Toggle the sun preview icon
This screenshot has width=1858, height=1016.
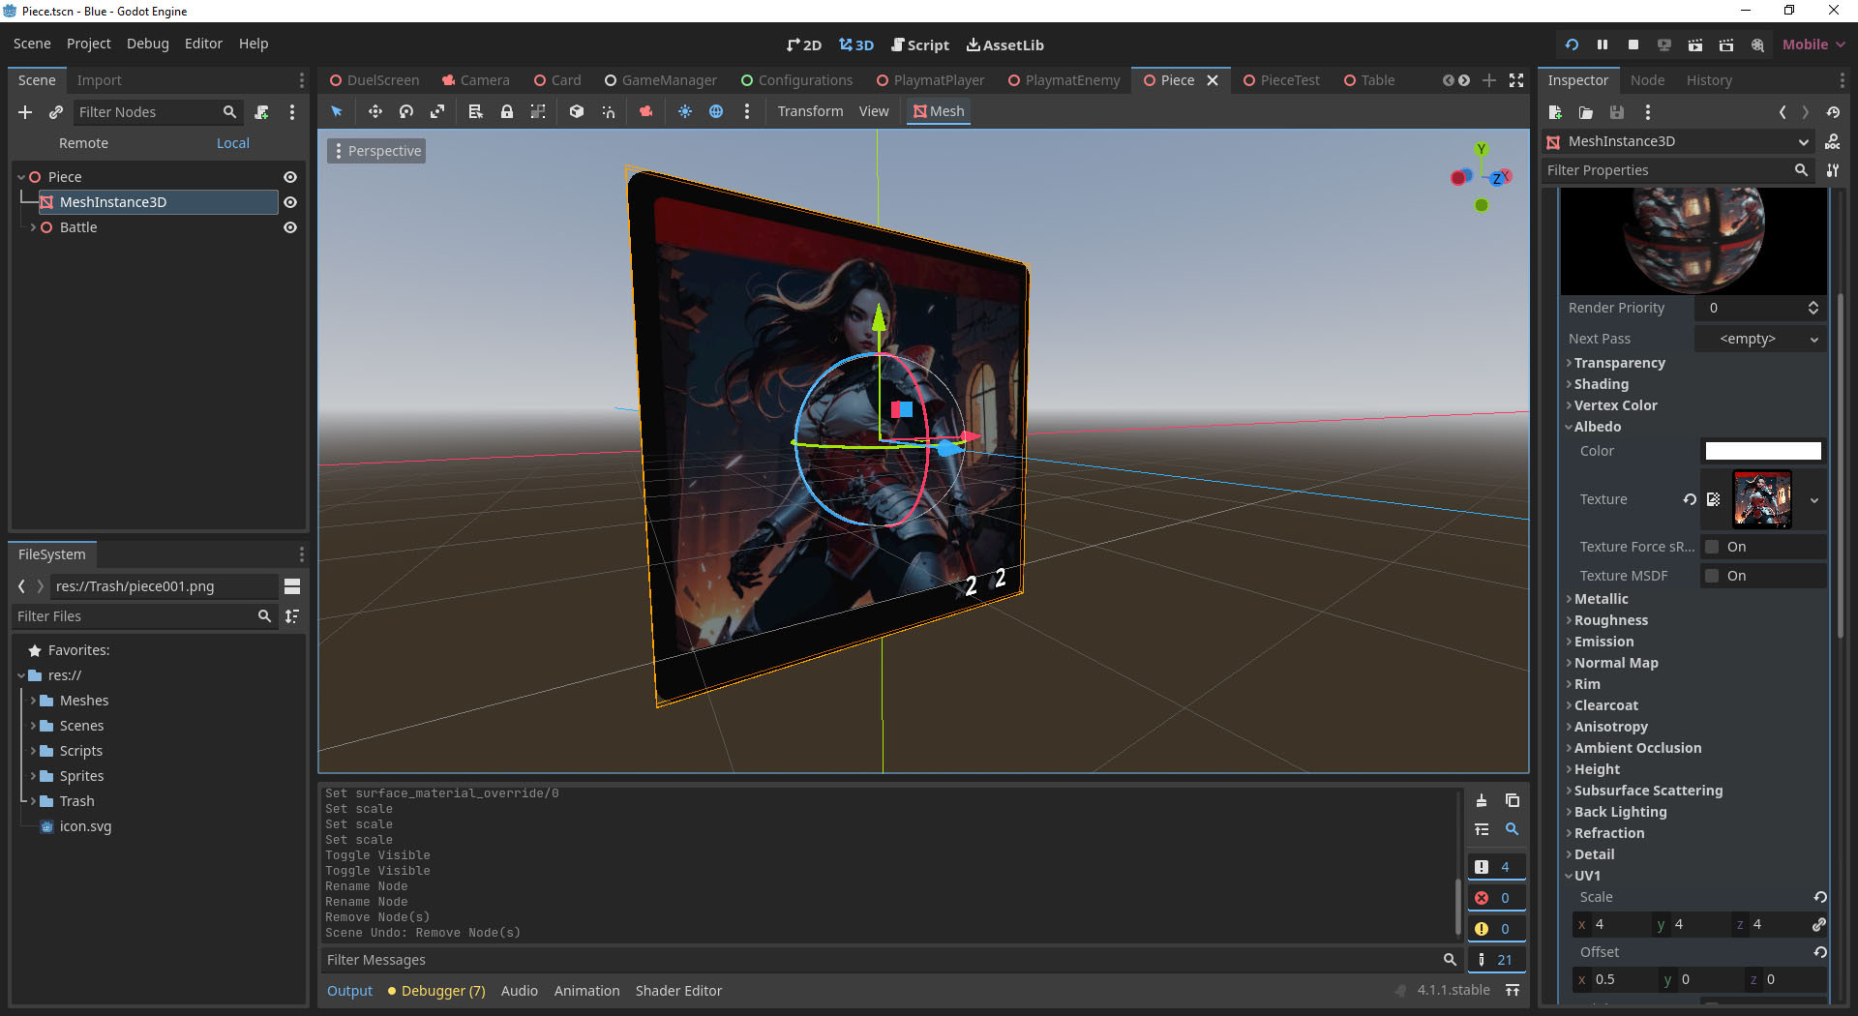point(685,111)
